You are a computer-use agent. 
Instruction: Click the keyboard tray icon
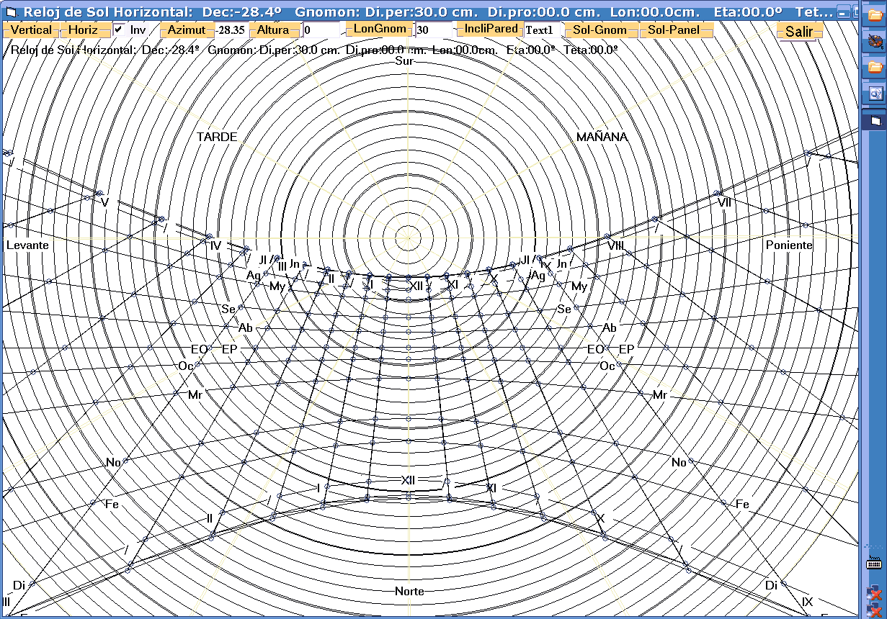(875, 563)
